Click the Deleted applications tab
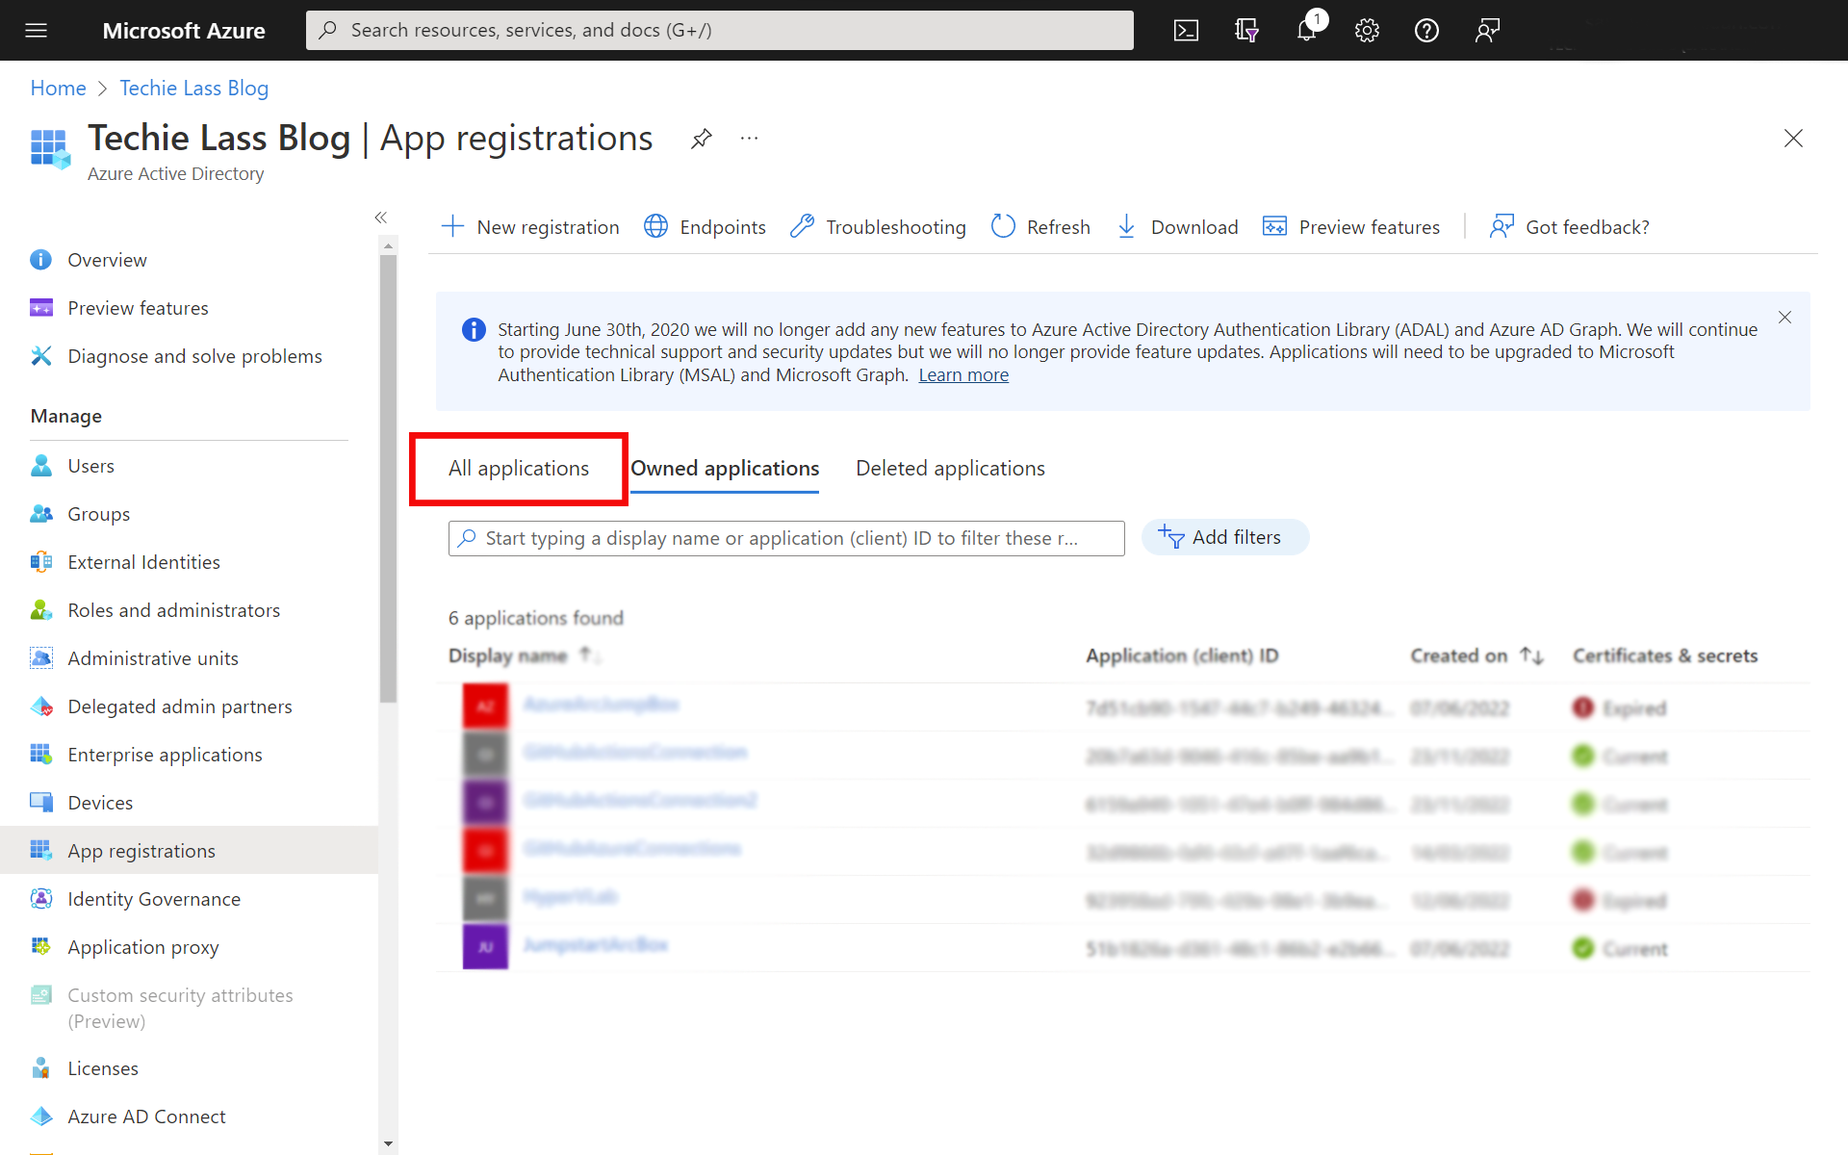 pos(950,469)
